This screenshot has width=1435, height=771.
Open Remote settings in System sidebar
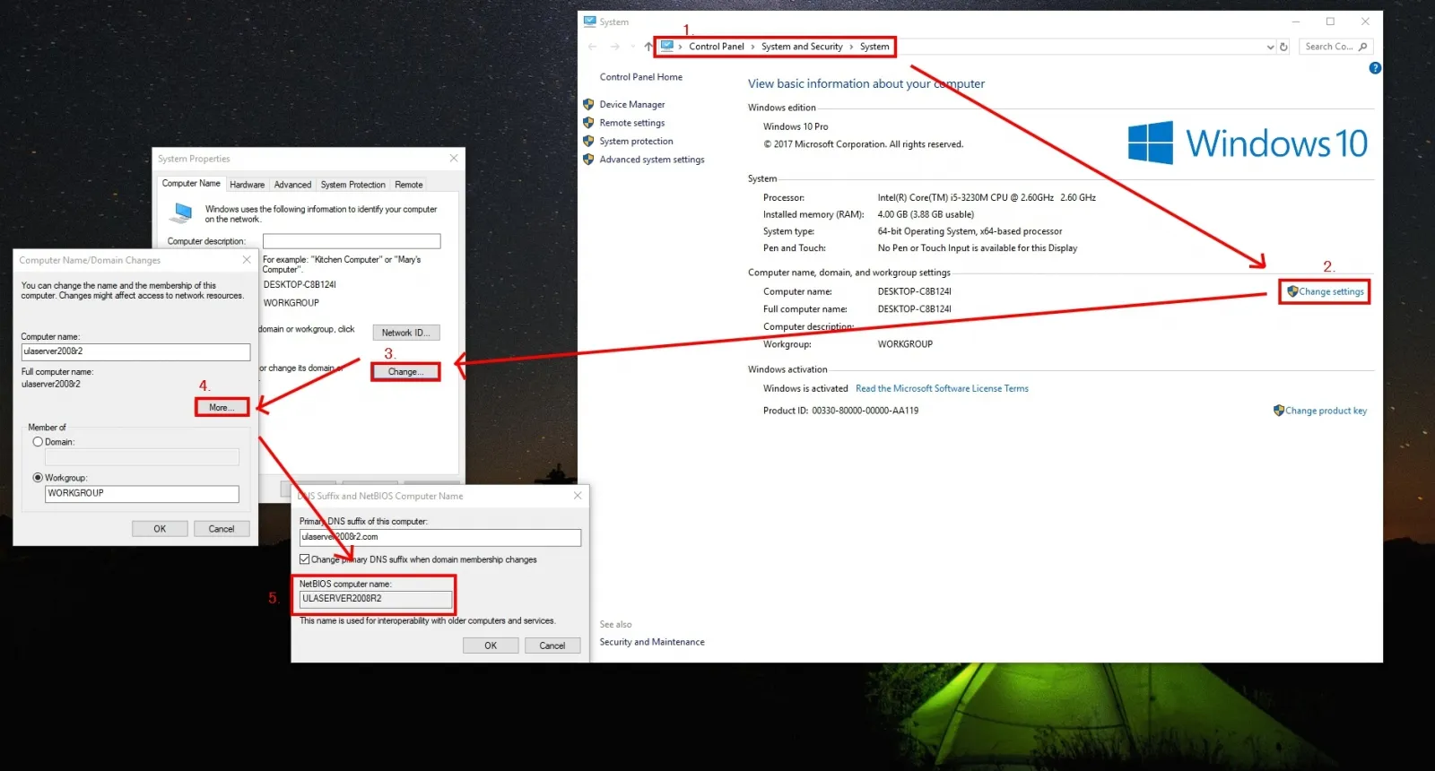tap(631, 123)
